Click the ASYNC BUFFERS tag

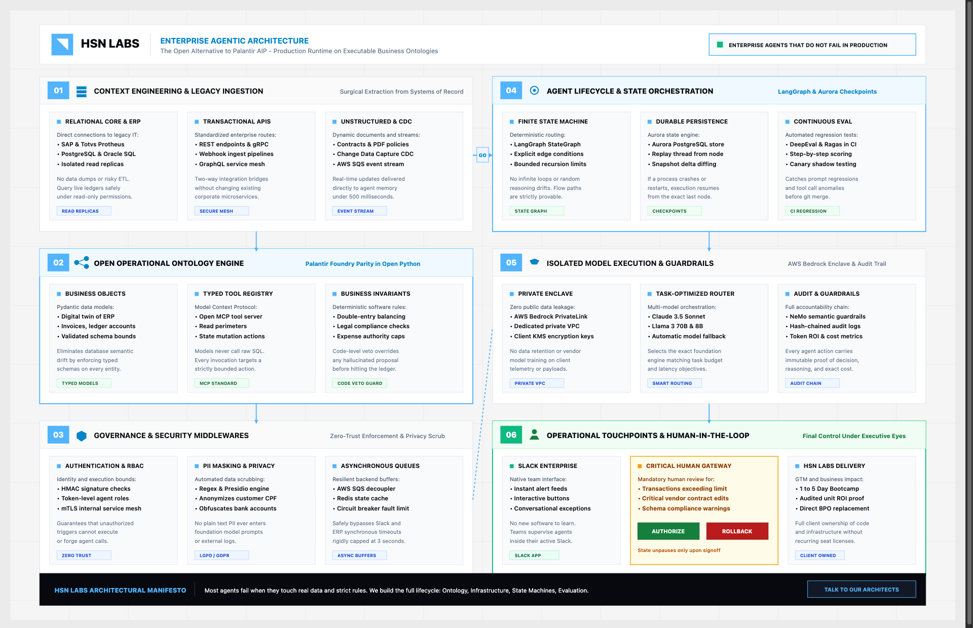click(x=359, y=556)
